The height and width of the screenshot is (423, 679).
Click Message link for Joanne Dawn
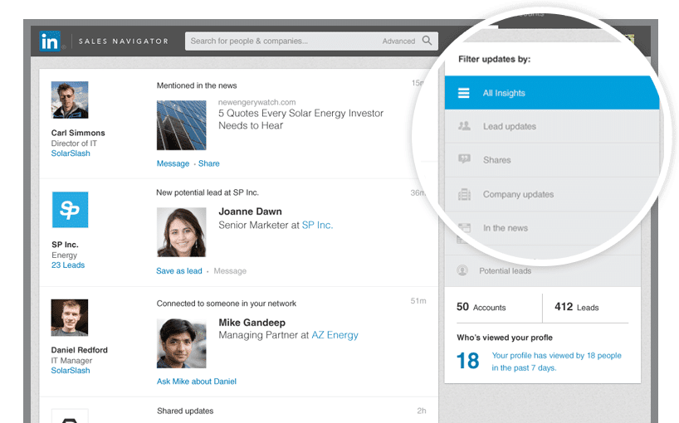(230, 270)
